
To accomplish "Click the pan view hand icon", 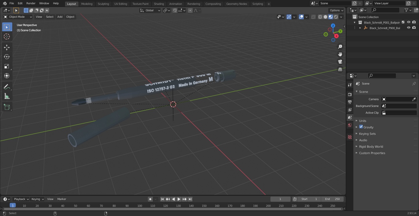I will [x=340, y=54].
